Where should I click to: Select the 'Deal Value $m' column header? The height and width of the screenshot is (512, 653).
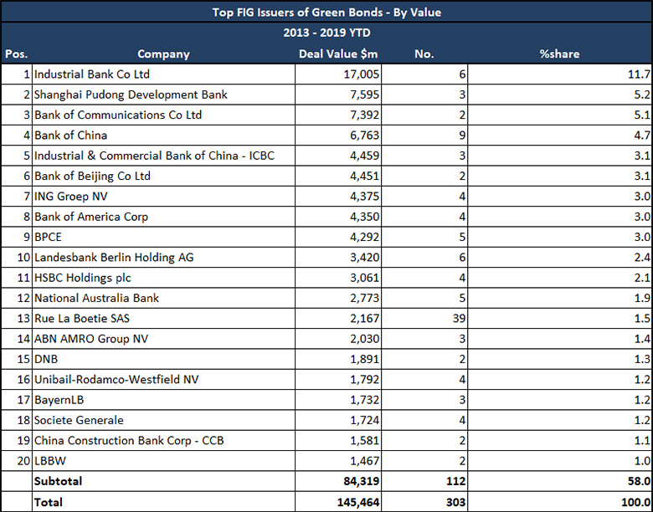coord(338,54)
